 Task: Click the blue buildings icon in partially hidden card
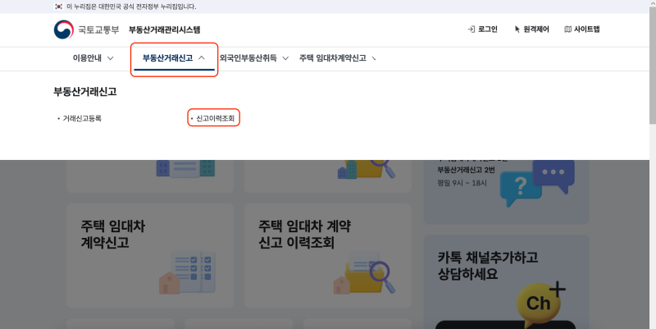(185, 168)
